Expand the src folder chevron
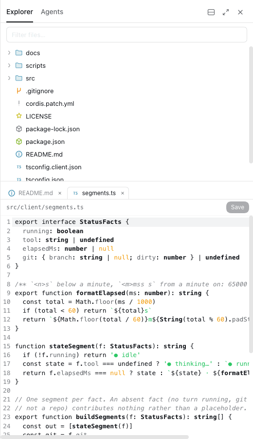Image resolution: width=253 pixels, height=439 pixels. 9,78
